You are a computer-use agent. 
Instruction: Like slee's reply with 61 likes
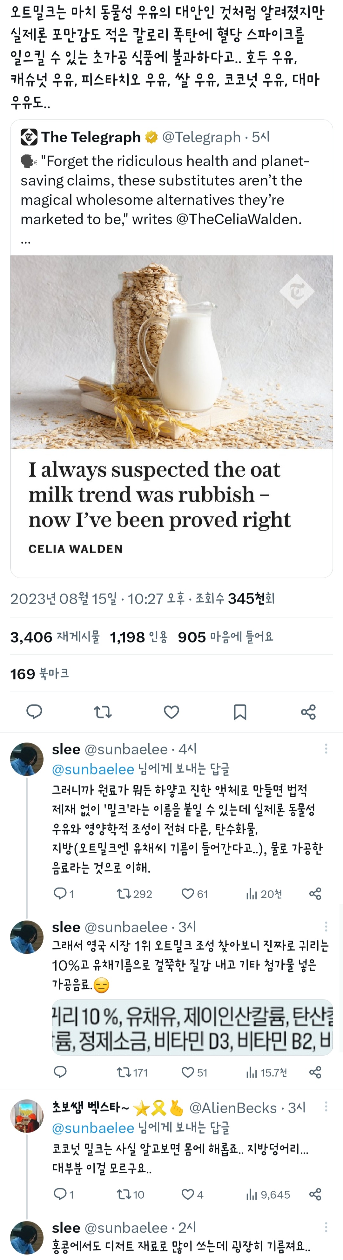[188, 894]
